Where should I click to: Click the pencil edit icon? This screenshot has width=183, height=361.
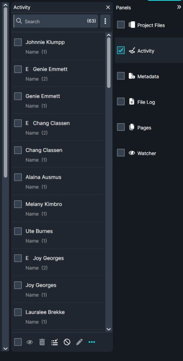[x=79, y=342]
